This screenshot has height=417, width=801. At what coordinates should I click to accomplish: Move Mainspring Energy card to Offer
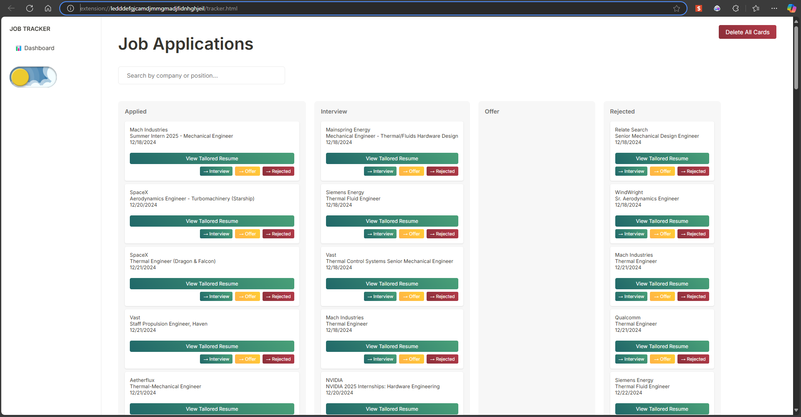(412, 171)
